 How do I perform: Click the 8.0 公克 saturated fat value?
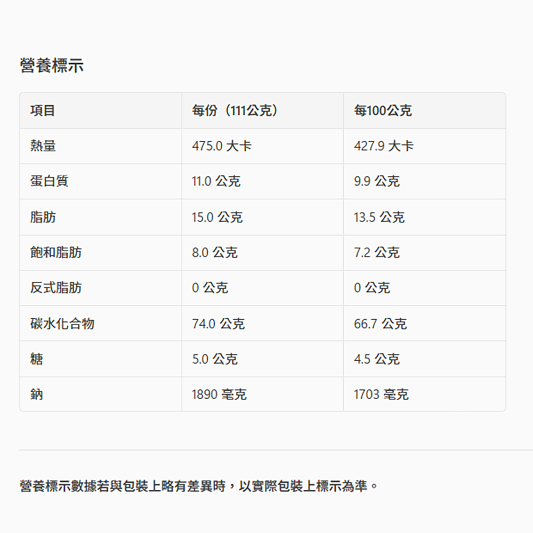[x=215, y=252]
